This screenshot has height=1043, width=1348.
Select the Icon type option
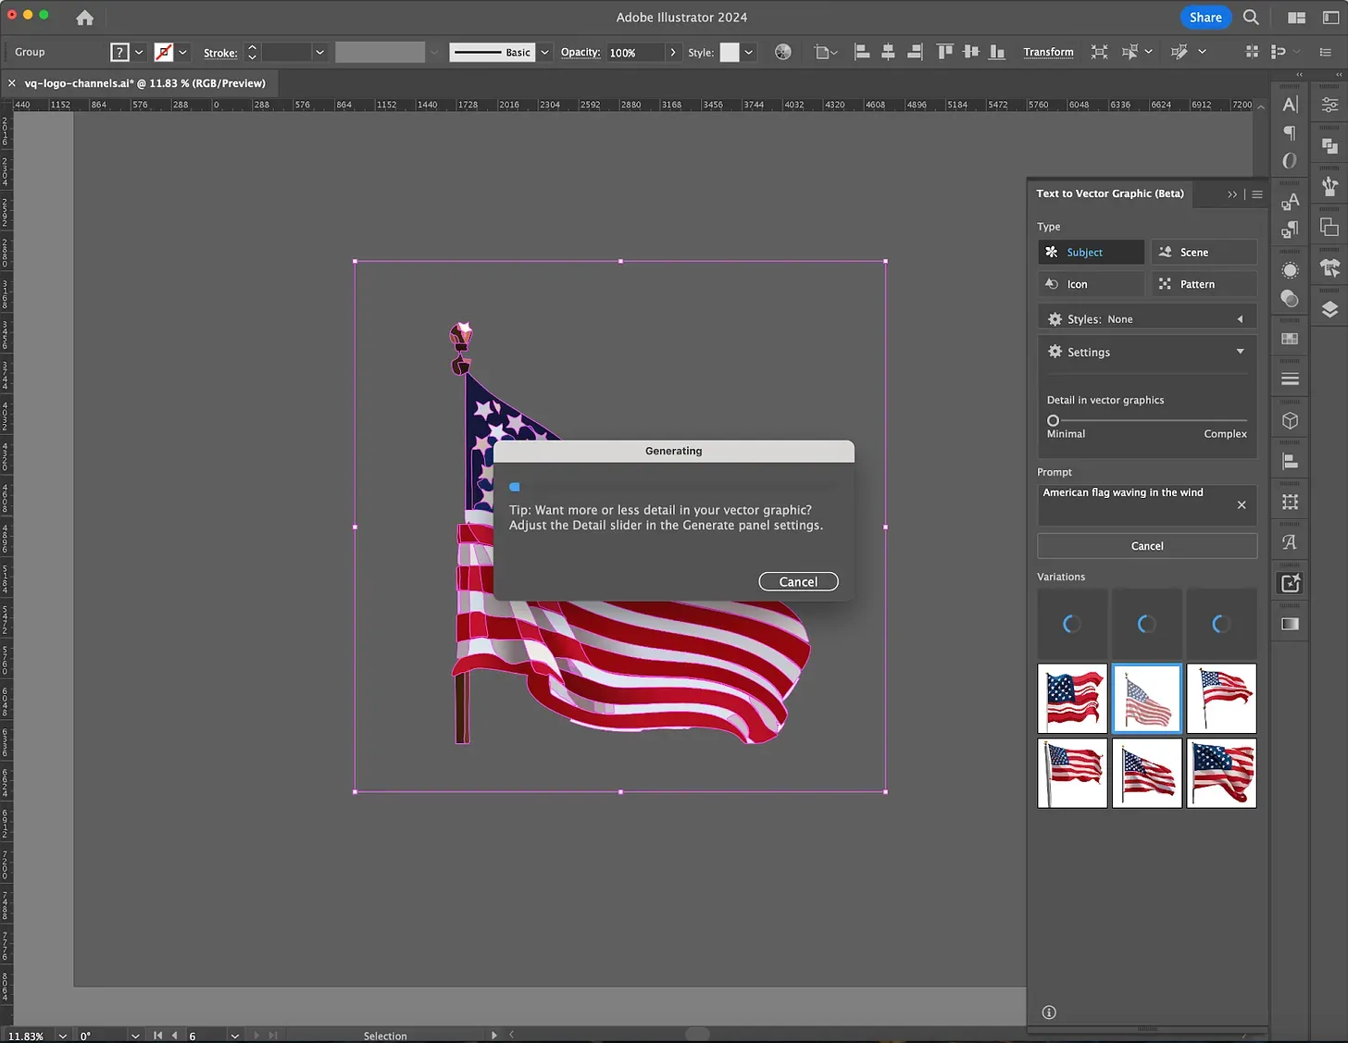(x=1091, y=283)
